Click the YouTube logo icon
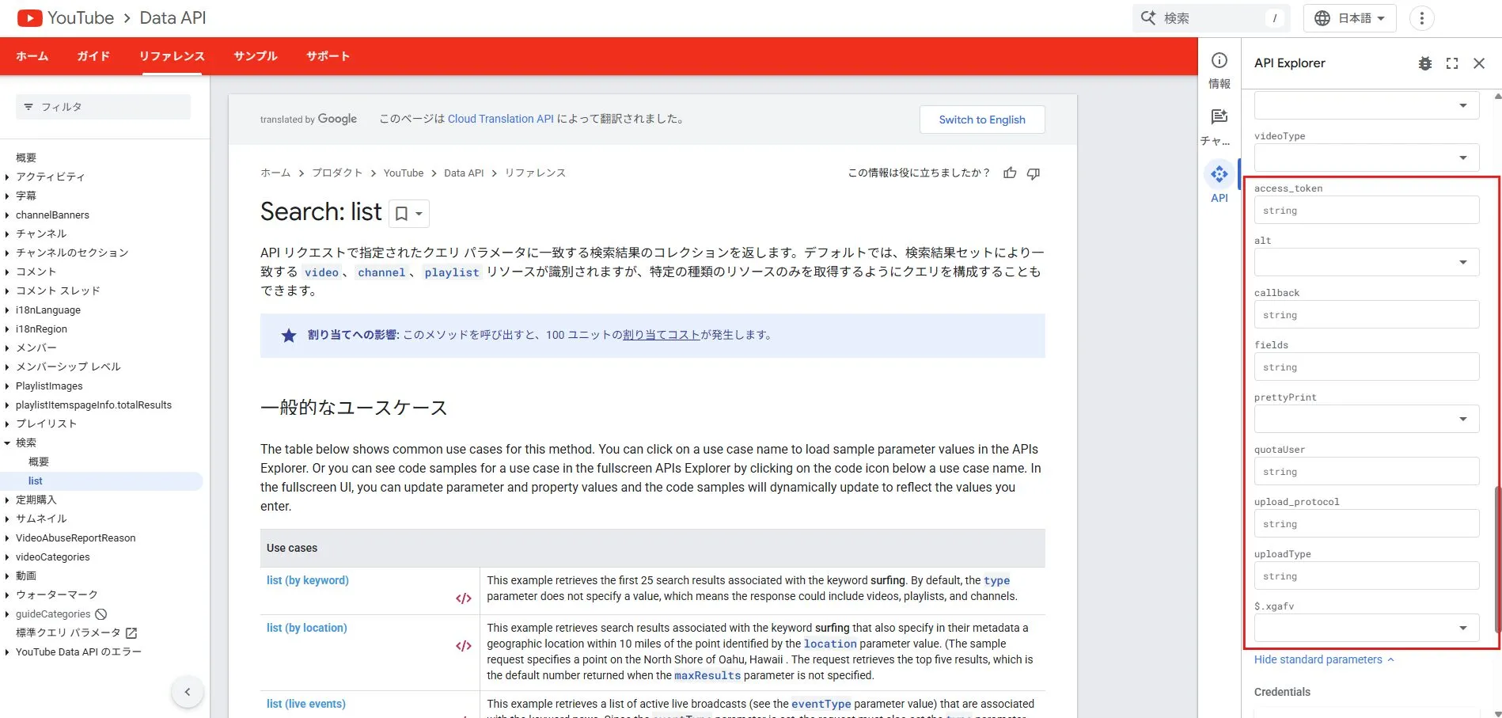The width and height of the screenshot is (1502, 718). [x=29, y=17]
